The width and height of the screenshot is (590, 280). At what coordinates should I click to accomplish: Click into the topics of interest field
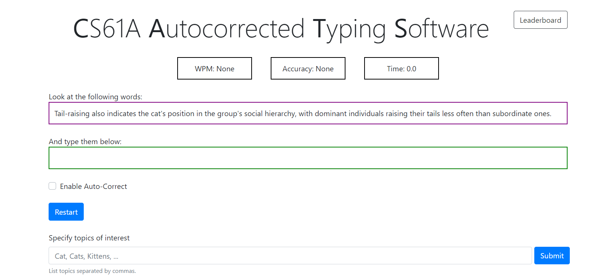(x=290, y=256)
